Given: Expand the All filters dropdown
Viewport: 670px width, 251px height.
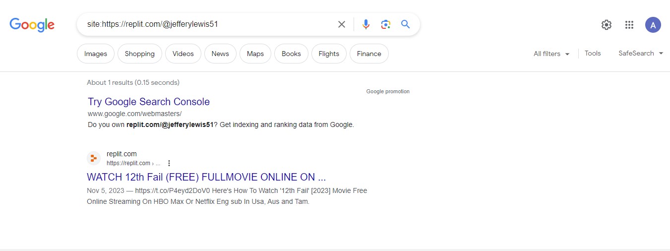Looking at the screenshot, I should coord(551,54).
